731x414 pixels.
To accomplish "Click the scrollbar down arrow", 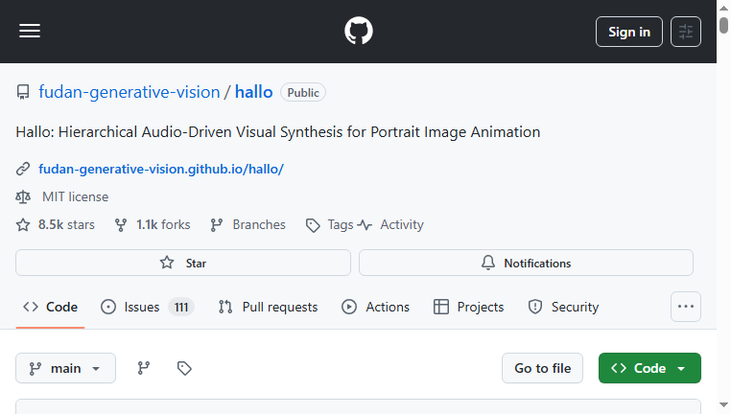I will point(723,405).
